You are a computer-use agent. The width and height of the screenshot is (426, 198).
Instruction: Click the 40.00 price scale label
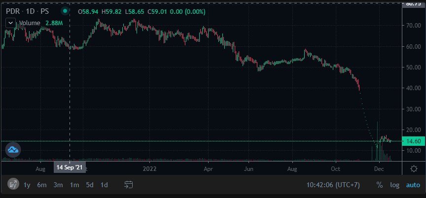click(414, 88)
